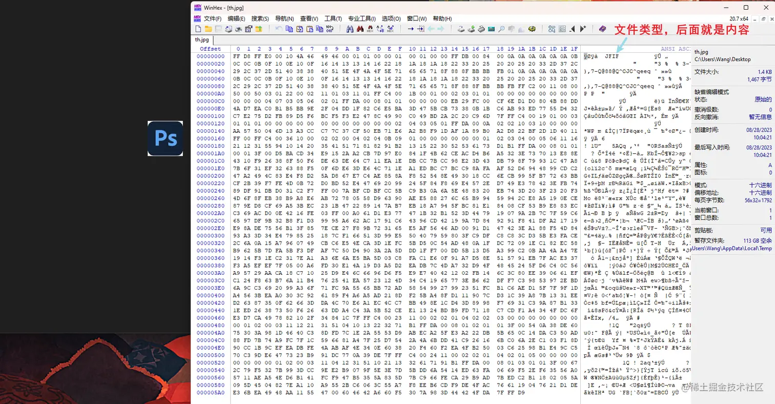775x404 pixels.
Task: Click the Open Disk drive icon
Action: (x=461, y=29)
